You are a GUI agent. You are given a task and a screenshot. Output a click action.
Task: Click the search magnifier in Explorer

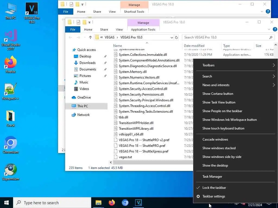[x=271, y=37]
